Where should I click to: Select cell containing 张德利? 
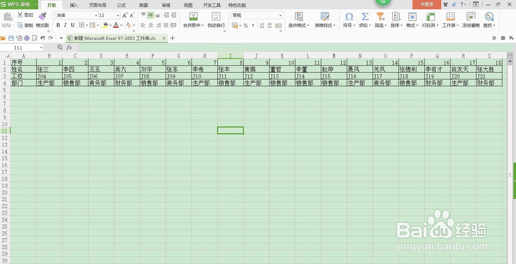[411, 70]
